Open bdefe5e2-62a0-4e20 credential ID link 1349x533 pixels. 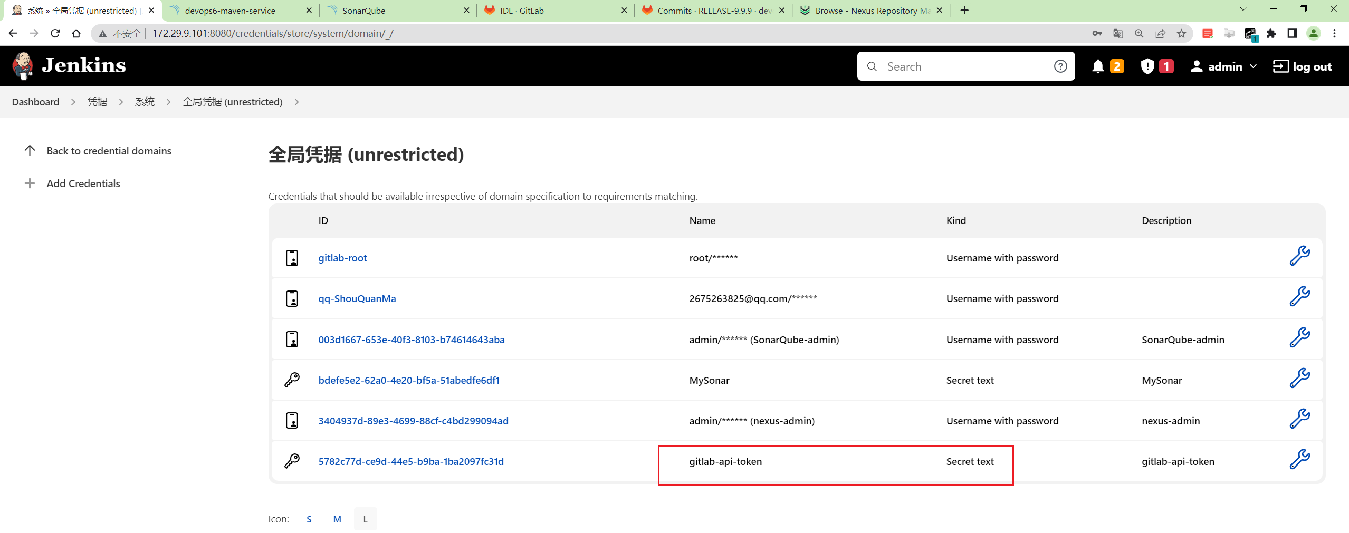coord(409,381)
